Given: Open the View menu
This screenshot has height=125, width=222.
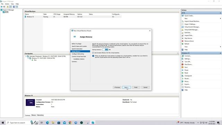Looking at the screenshot, I should [x=12, y=4].
